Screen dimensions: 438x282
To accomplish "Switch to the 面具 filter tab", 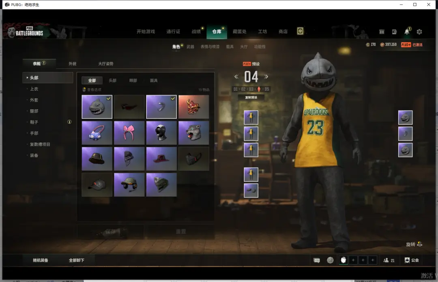I will (x=154, y=81).
